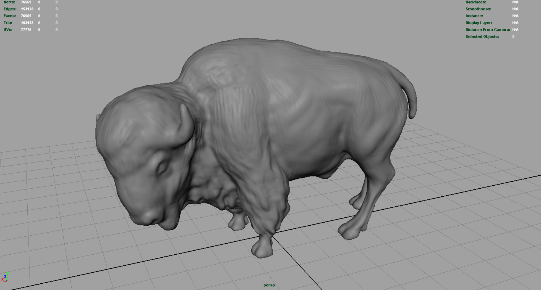Click the red X axis label of the axis indicator

click(x=2, y=279)
